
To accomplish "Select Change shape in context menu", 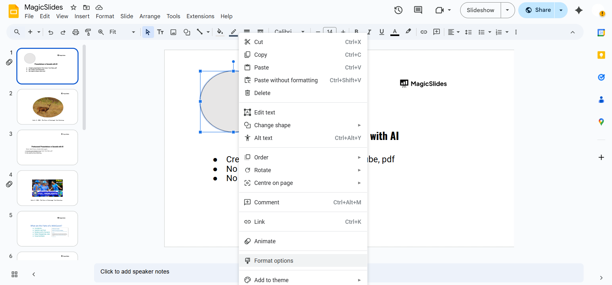I will pyautogui.click(x=303, y=125).
